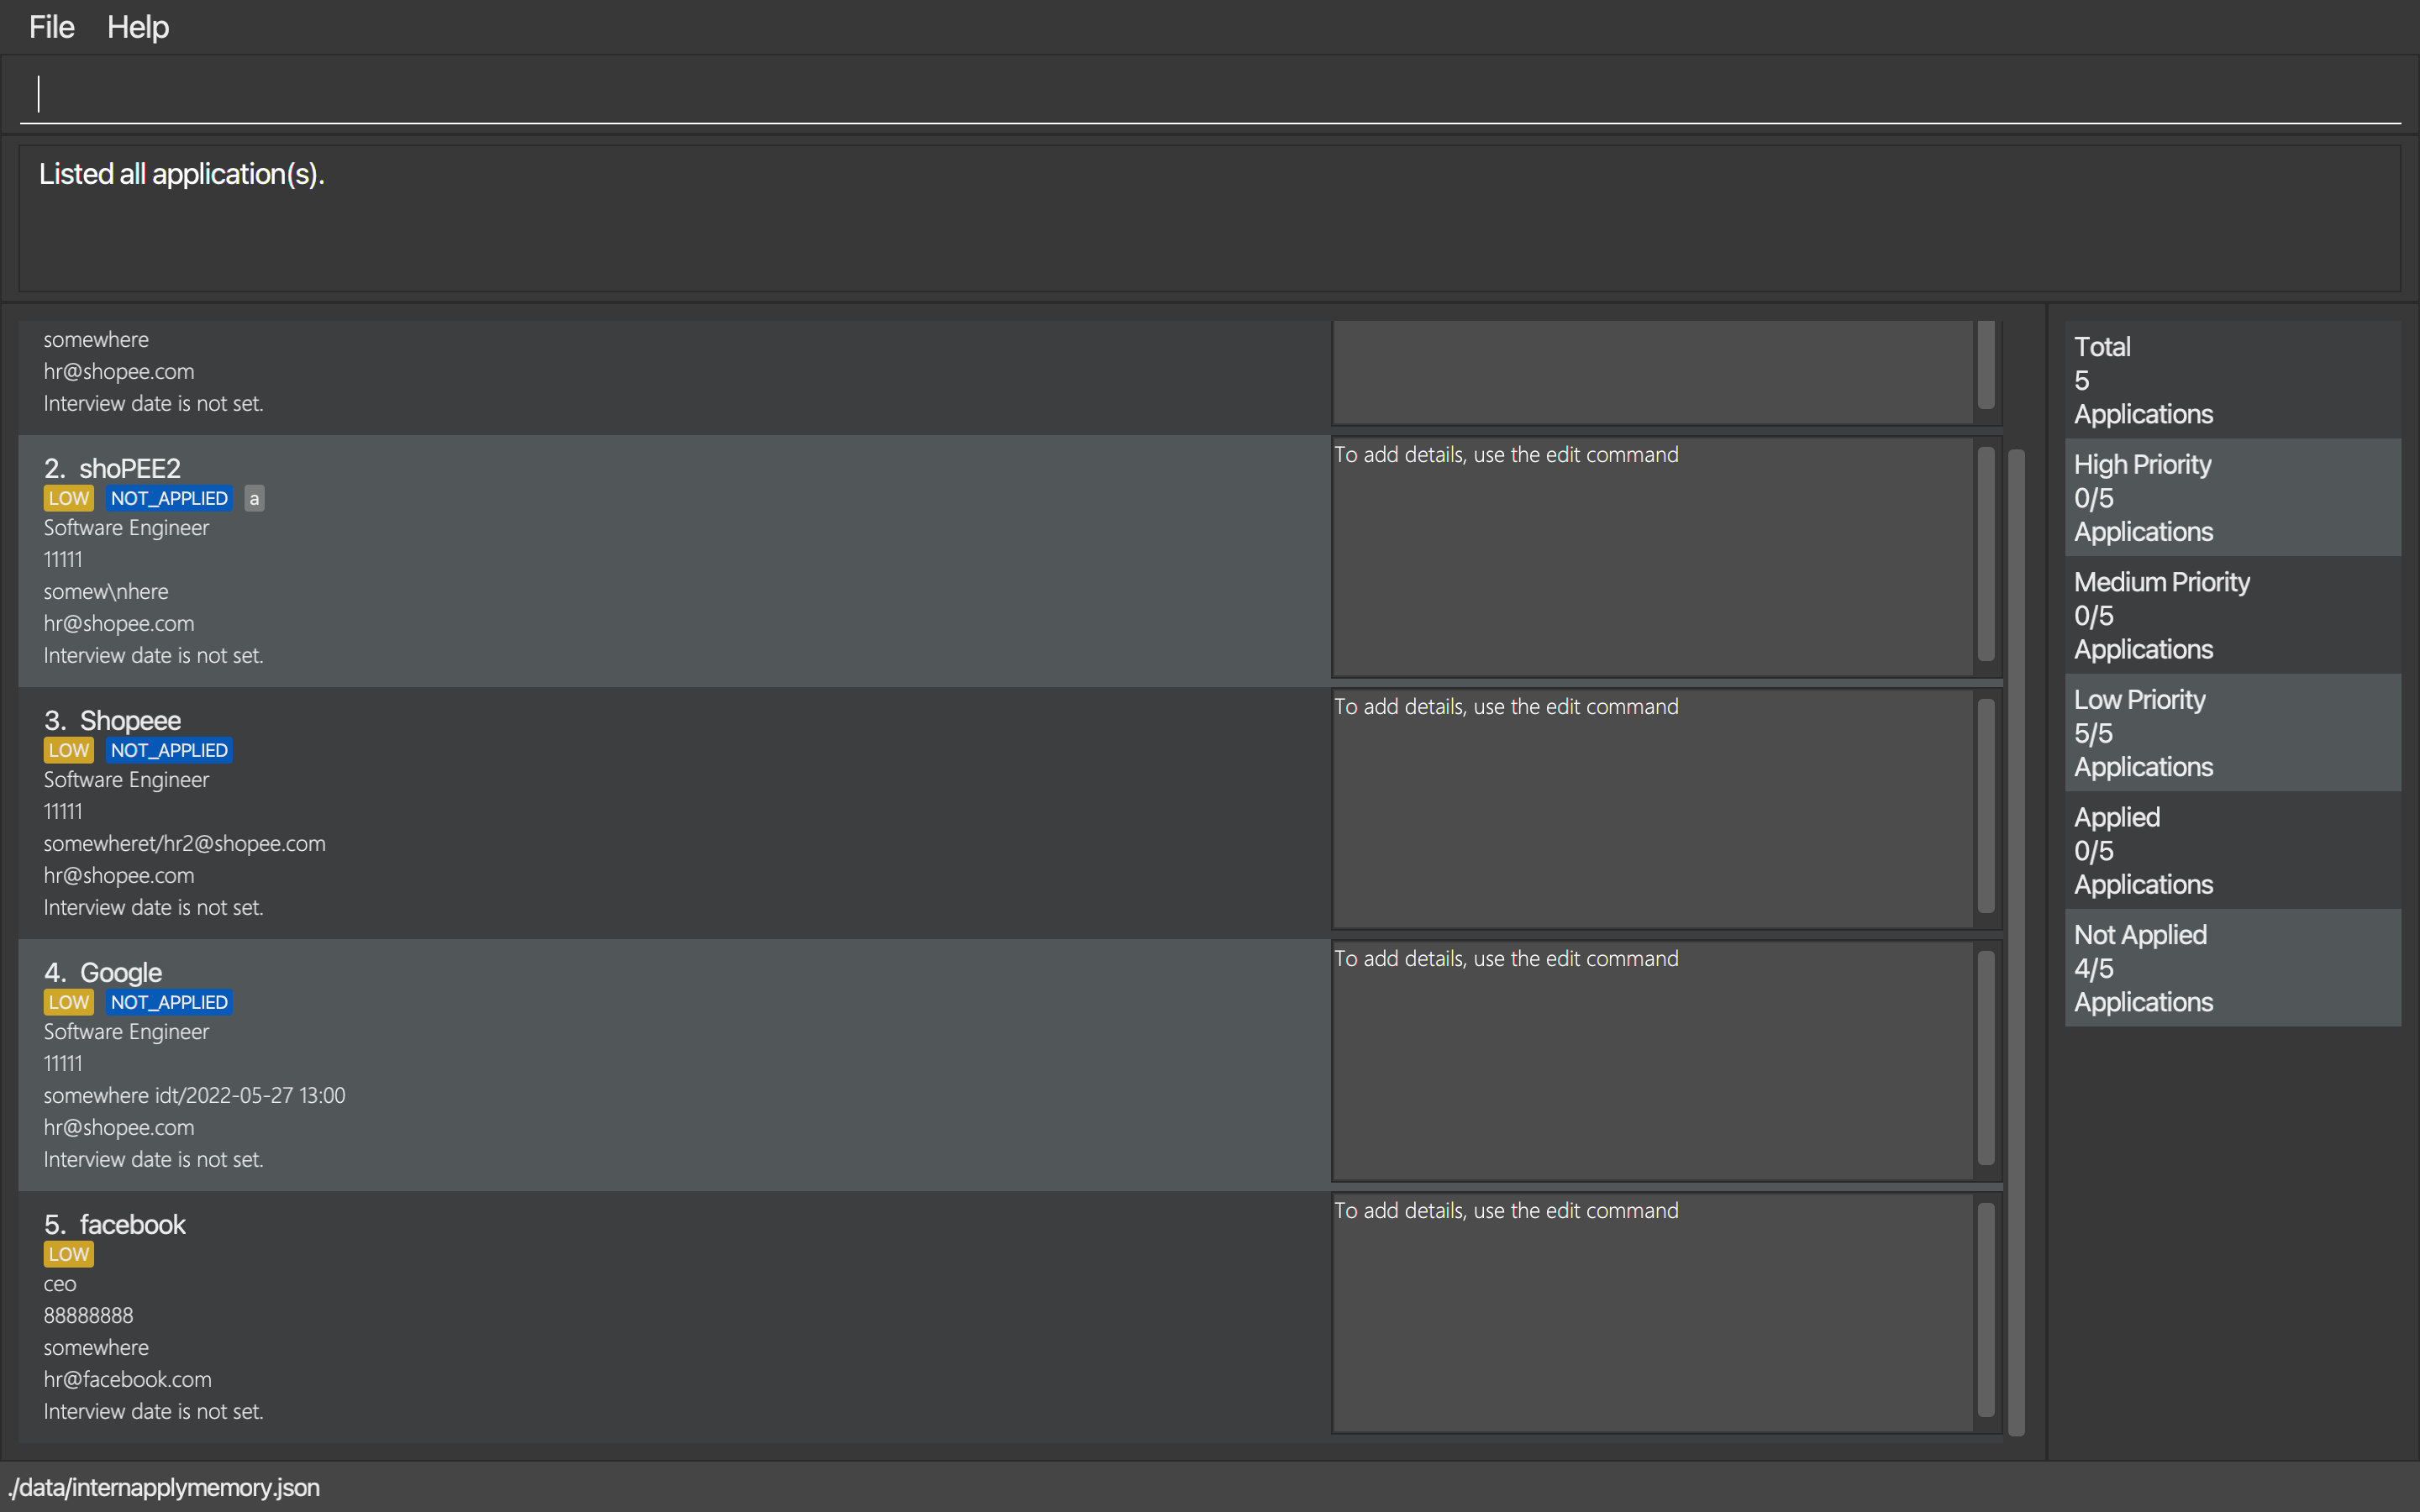
Task: Click the NOT_APPLIED tag on Shopeee entry
Action: [169, 750]
